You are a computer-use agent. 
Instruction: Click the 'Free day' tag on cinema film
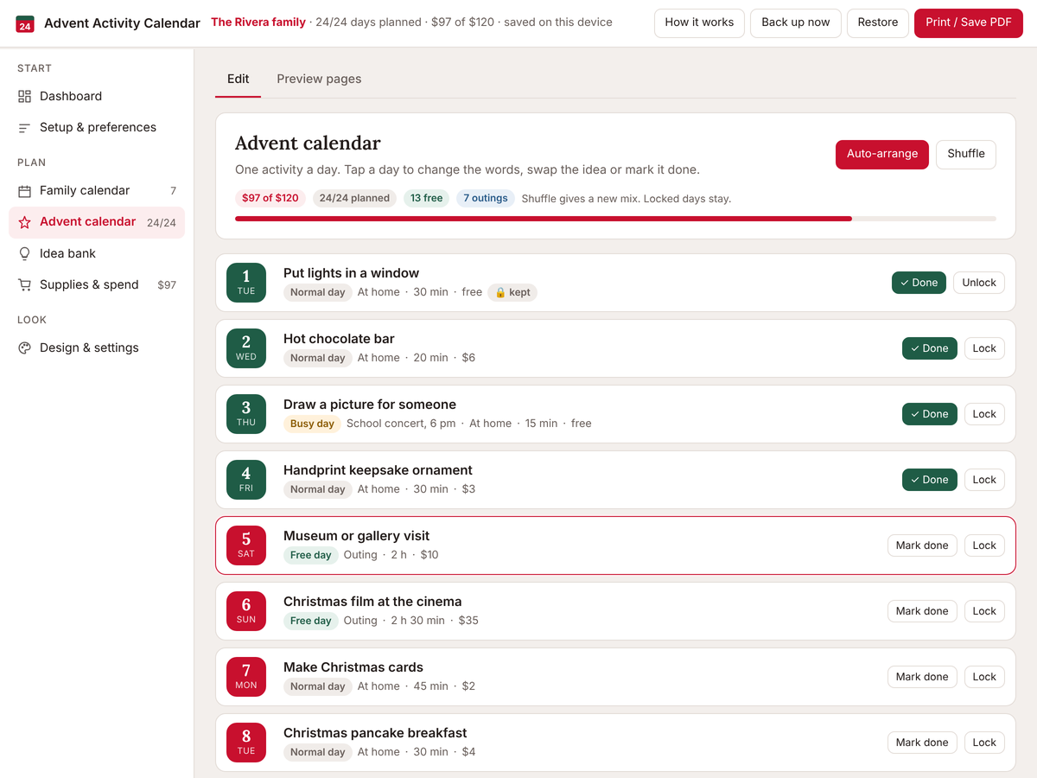click(311, 621)
